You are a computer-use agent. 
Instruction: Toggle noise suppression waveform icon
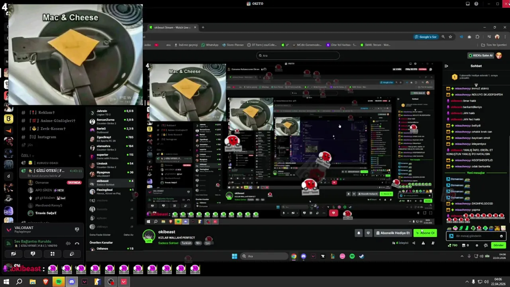68,243
